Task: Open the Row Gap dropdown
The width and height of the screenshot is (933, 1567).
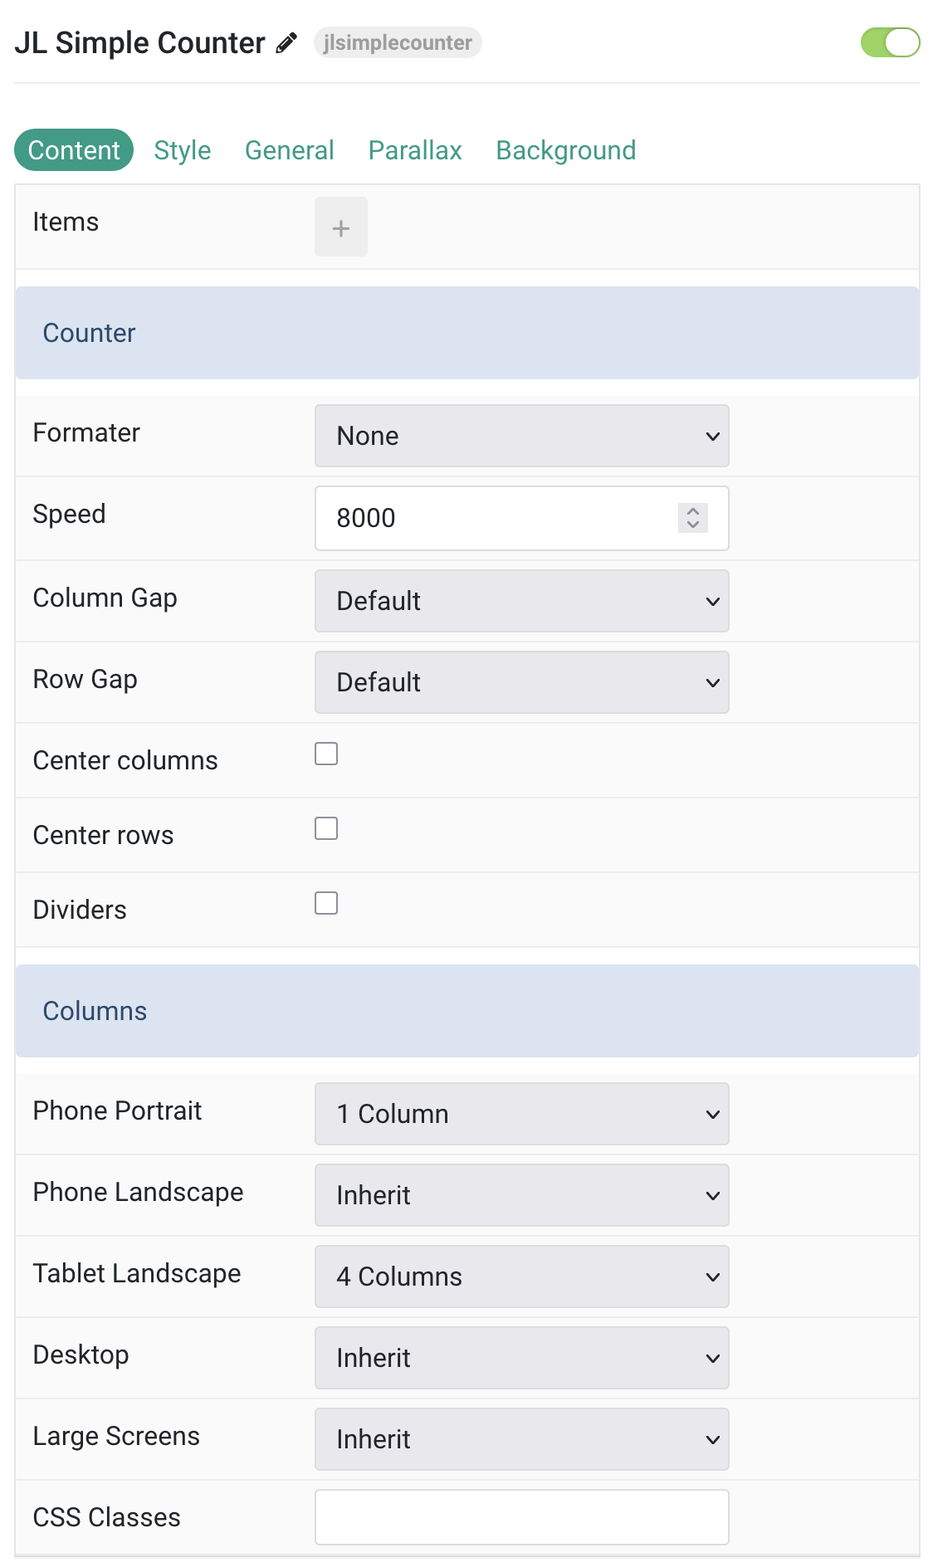Action: pos(522,682)
